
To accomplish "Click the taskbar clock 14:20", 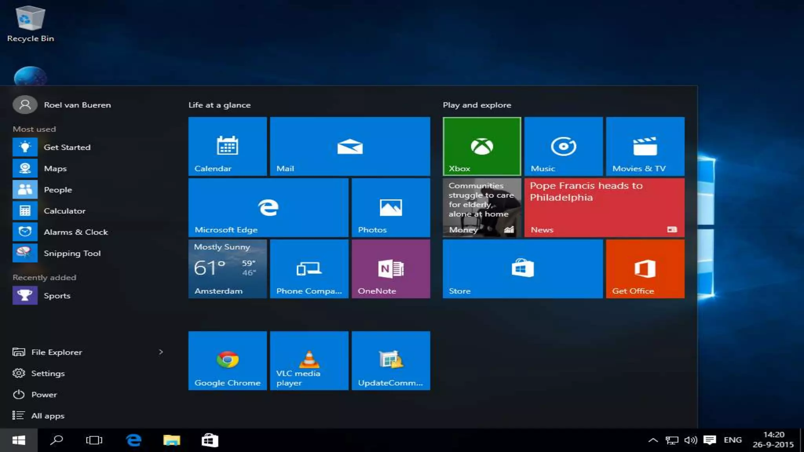I will (773, 440).
